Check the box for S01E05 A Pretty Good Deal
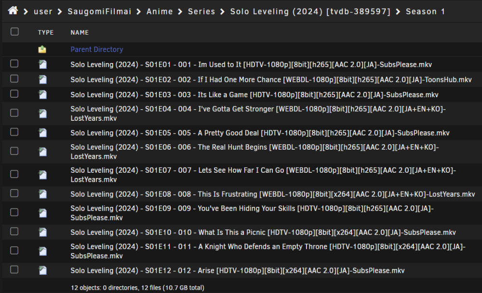The height and width of the screenshot is (293, 482). (14, 132)
